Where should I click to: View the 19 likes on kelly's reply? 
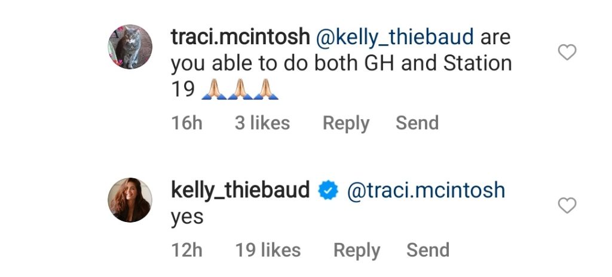tap(268, 250)
